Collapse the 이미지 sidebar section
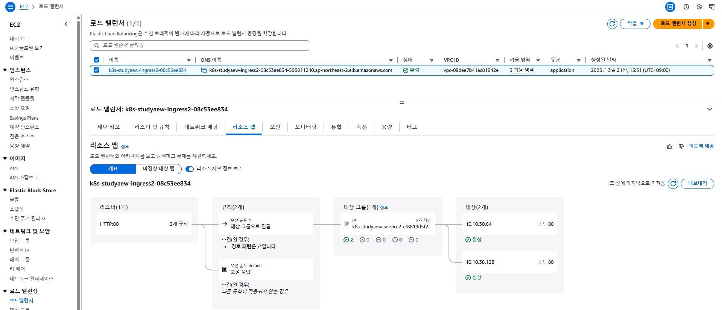This screenshot has width=722, height=310. pyautogui.click(x=5, y=158)
